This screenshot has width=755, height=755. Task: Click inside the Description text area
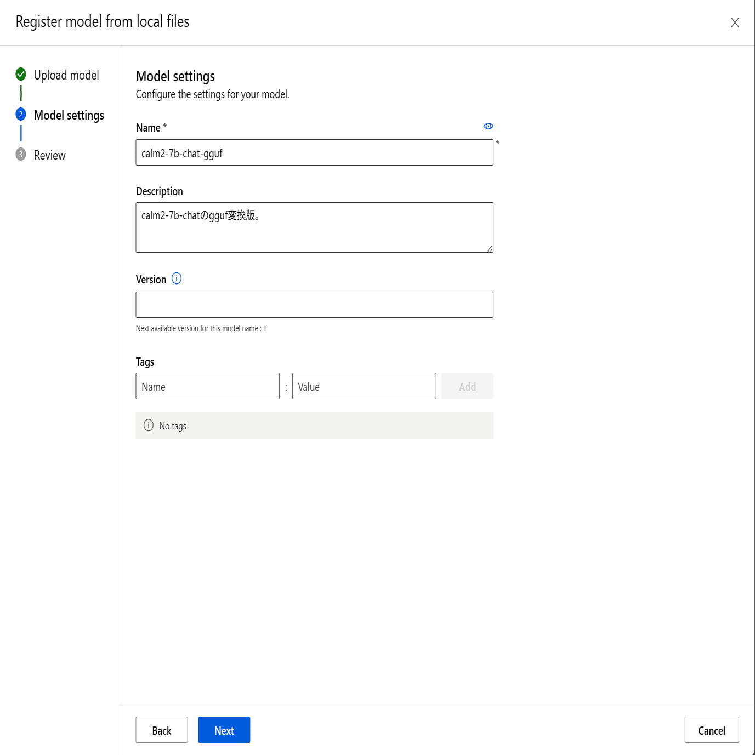[x=314, y=228]
